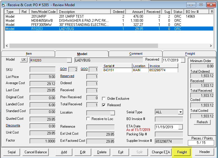Viewport: 218px width, 158px height.
Task: Open the Comment tab
Action: tap(136, 54)
